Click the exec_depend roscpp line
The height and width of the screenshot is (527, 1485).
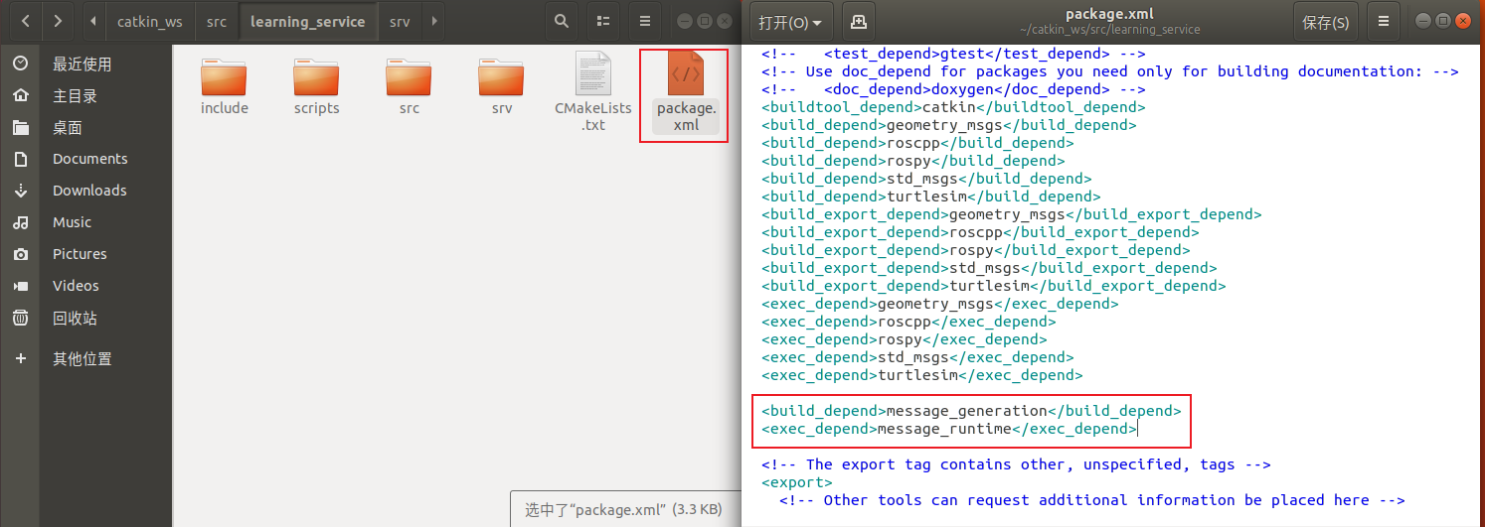click(908, 322)
